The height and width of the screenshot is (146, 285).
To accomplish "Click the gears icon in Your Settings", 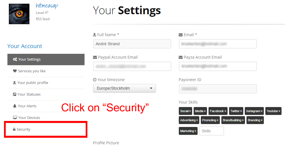I will [15, 59].
